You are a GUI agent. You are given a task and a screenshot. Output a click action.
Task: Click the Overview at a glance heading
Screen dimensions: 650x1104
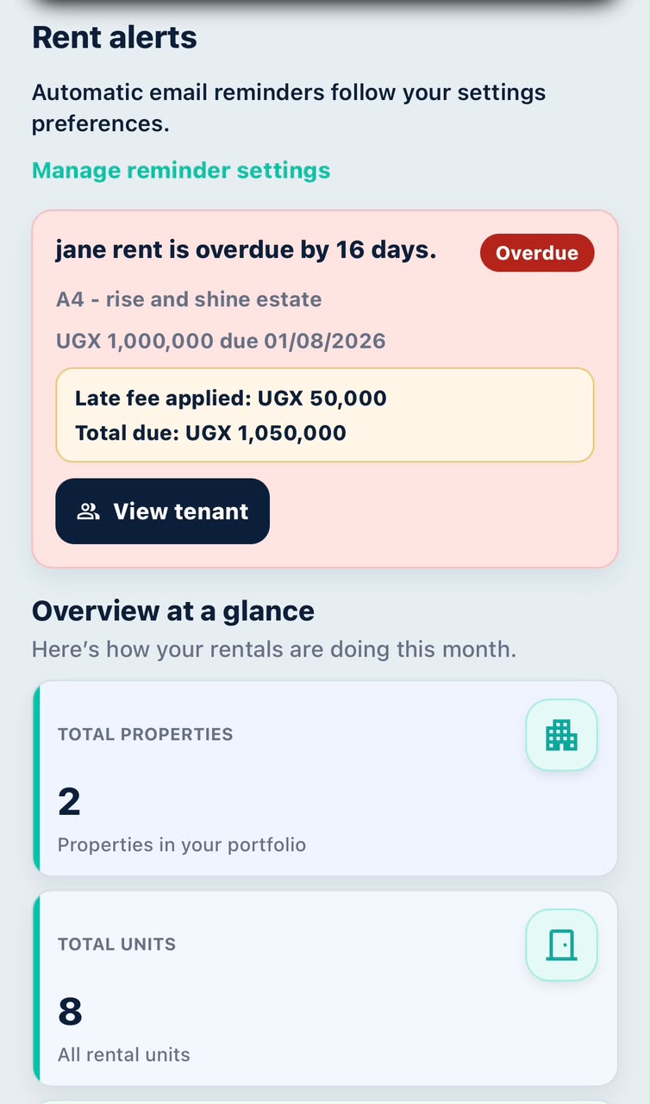click(x=173, y=612)
